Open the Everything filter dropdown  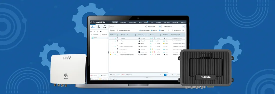pyautogui.click(x=174, y=27)
